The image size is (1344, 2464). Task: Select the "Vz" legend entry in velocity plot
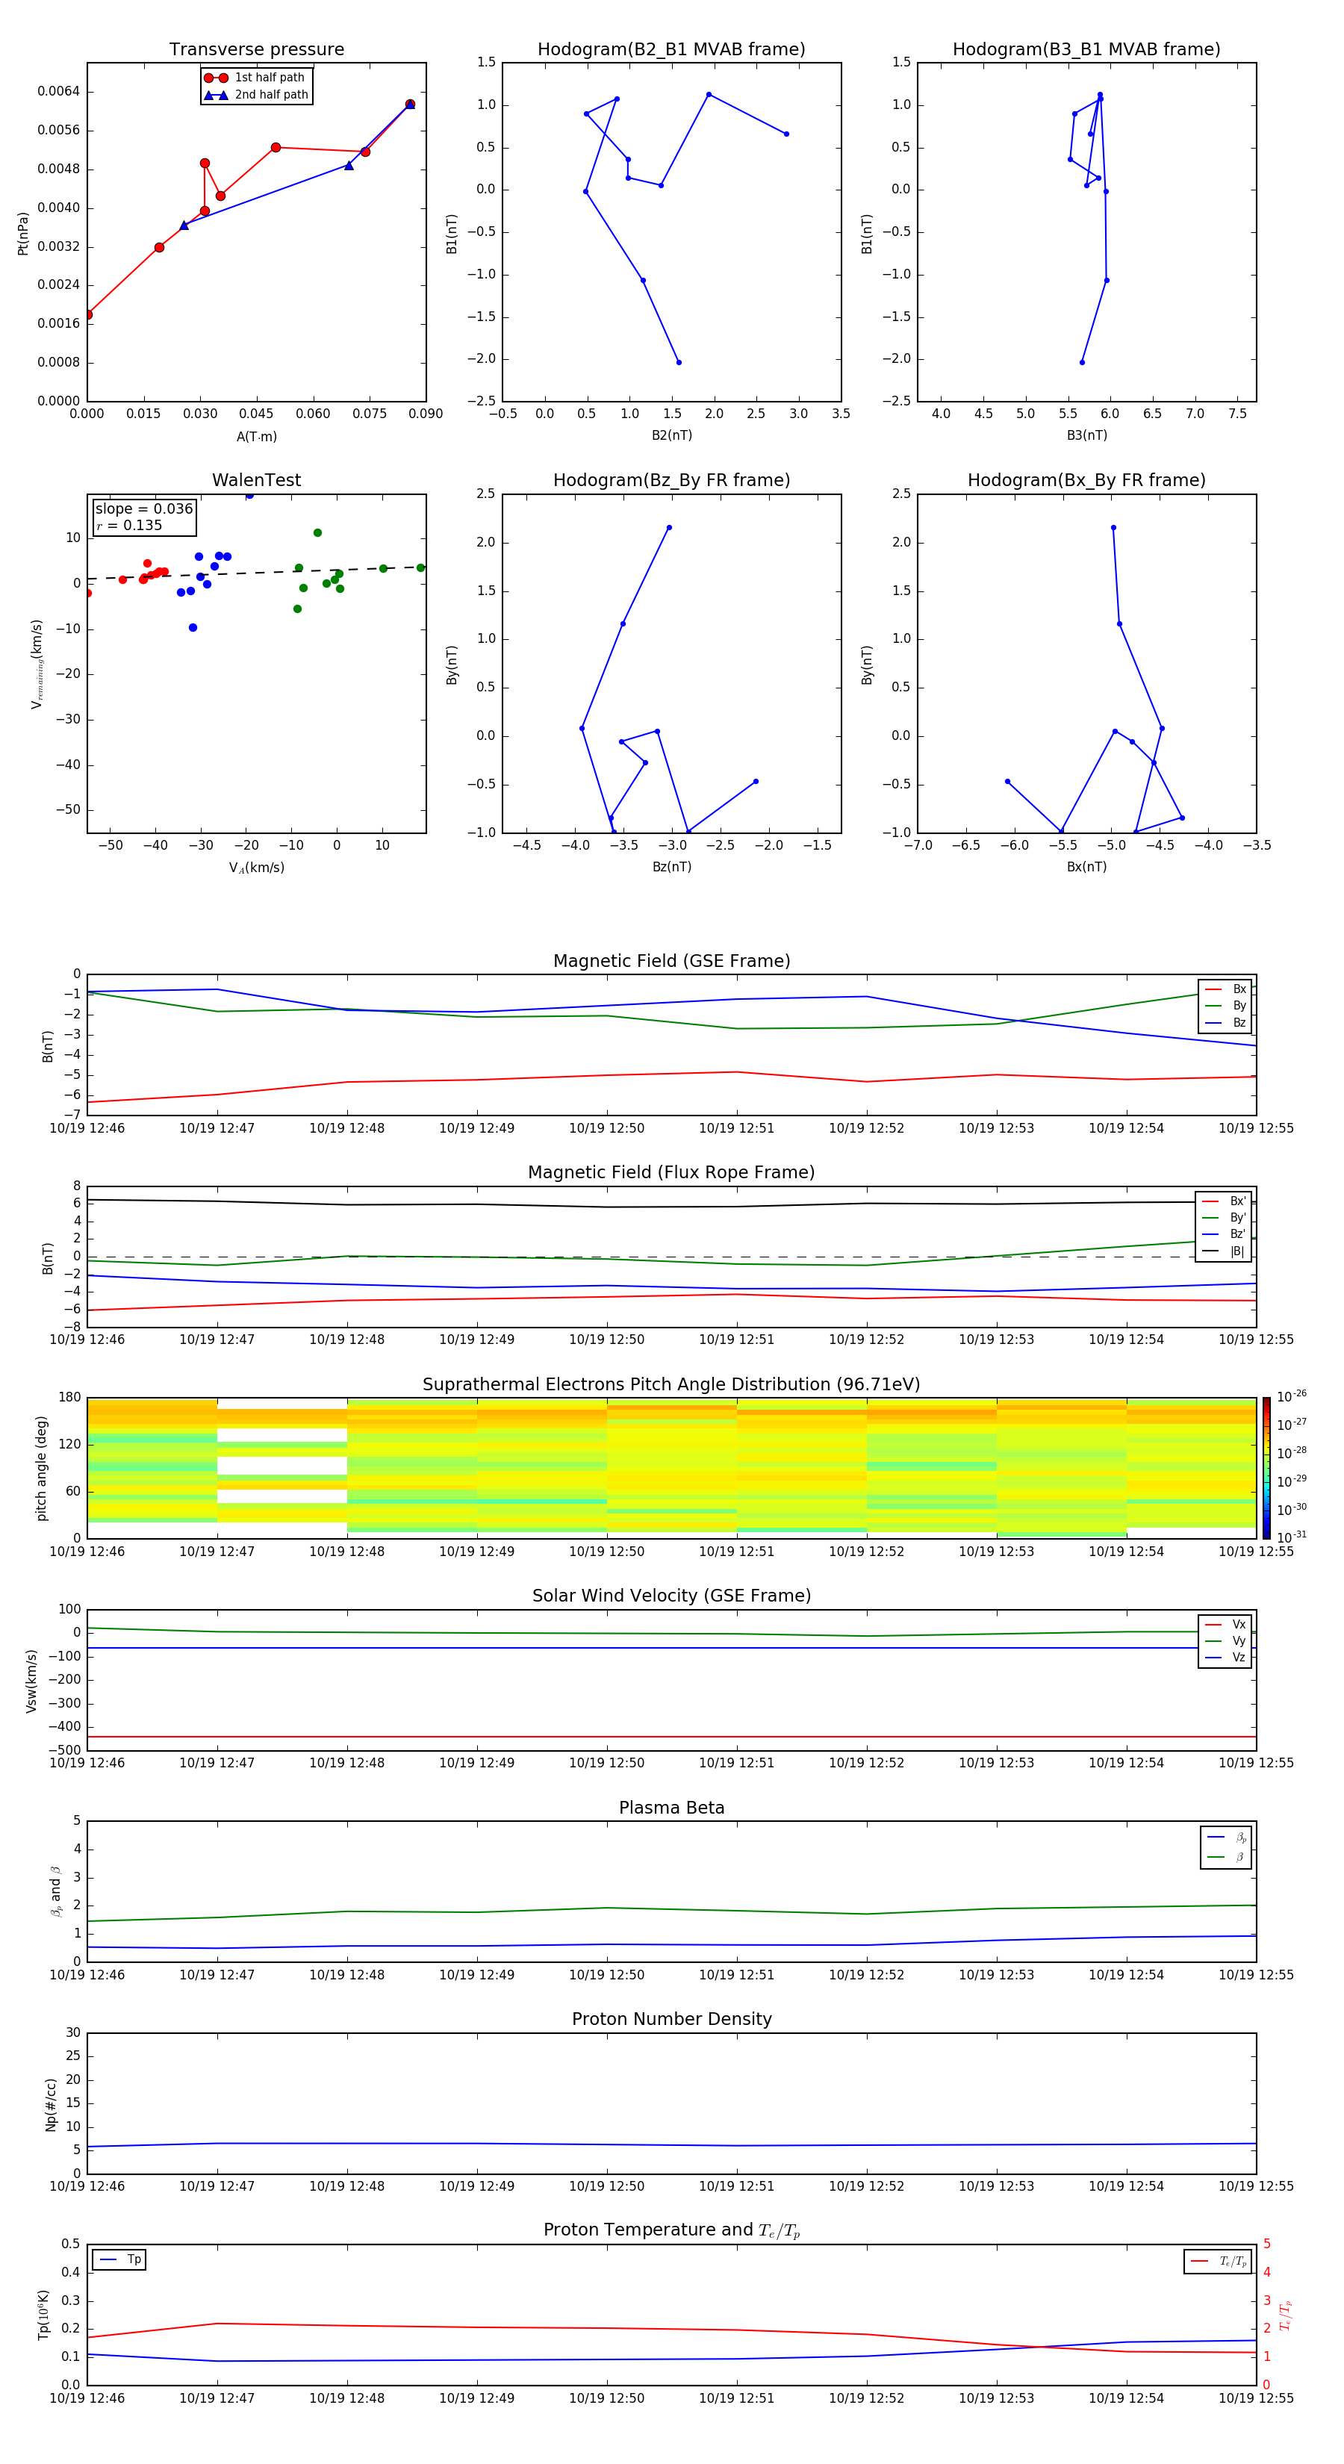click(1225, 1658)
